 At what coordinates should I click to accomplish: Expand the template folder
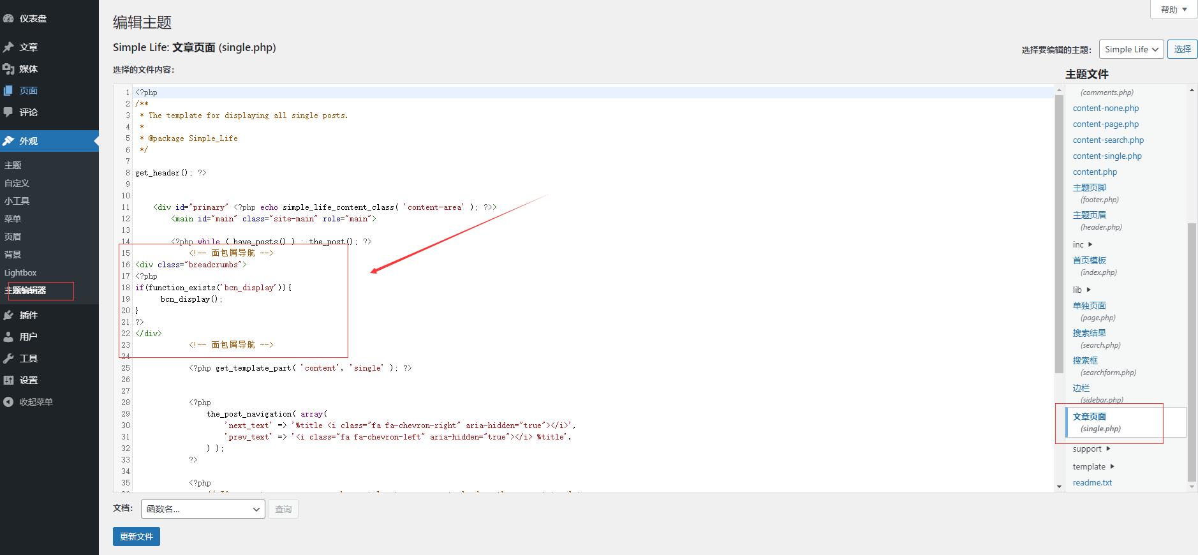[x=1093, y=467]
